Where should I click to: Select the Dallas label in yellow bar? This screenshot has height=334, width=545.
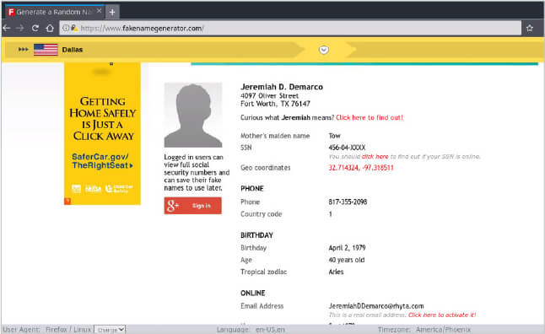pos(73,50)
